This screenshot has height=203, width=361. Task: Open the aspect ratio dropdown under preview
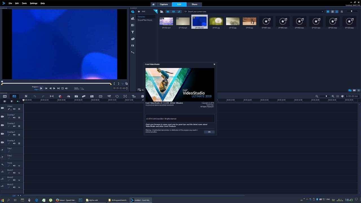coord(76,88)
